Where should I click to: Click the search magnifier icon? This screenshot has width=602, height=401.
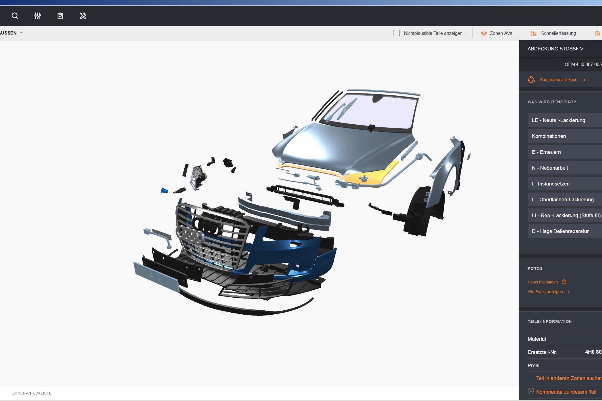pos(15,16)
